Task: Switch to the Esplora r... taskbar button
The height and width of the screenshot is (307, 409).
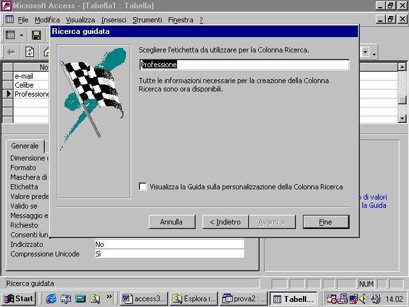Action: pyautogui.click(x=194, y=299)
